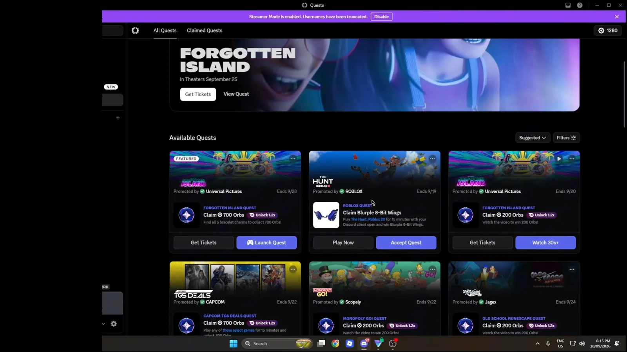
Task: Click the Old School RuneScape banner image
Action: [514, 280]
